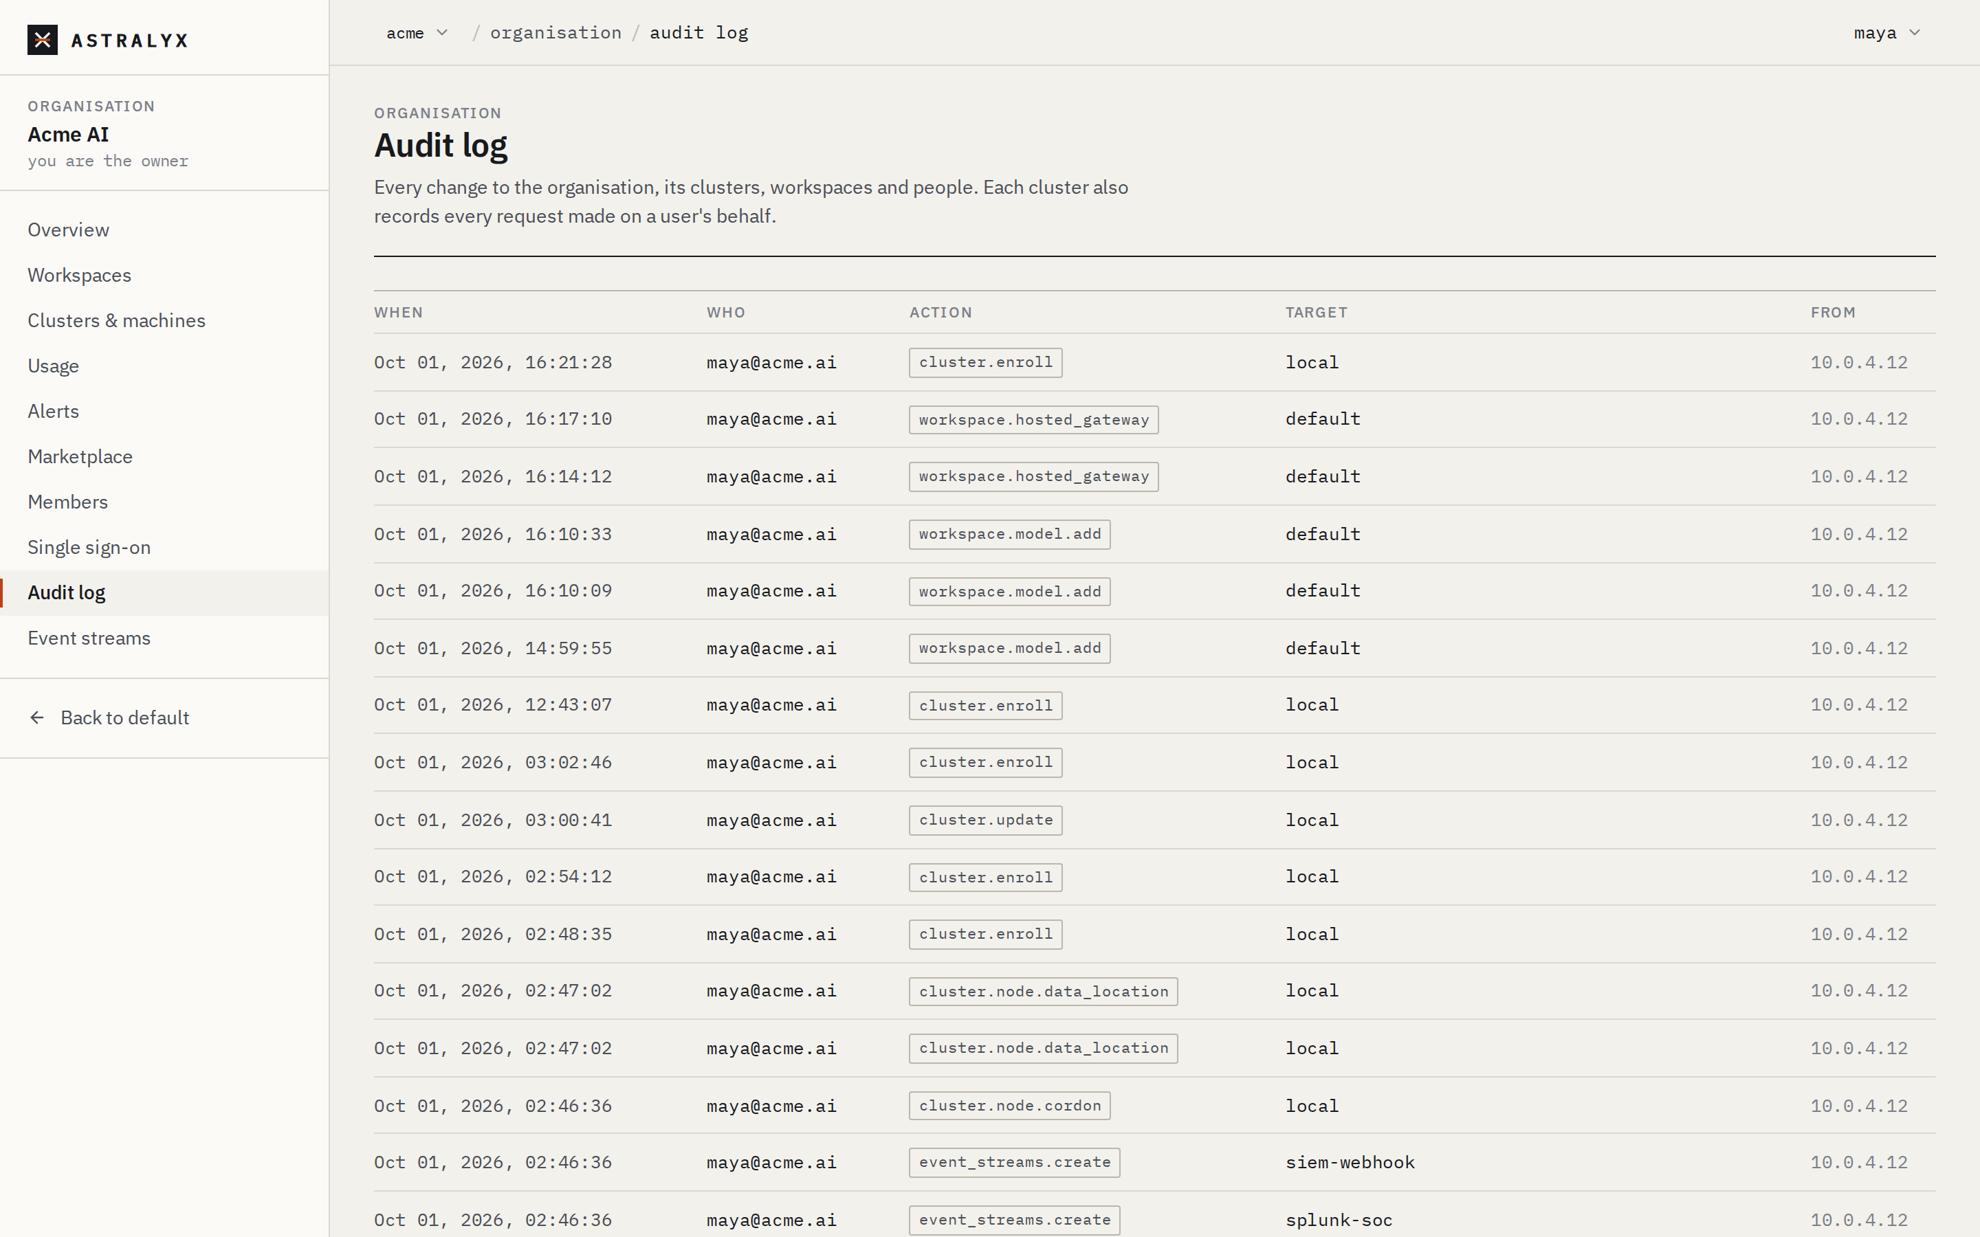Click cluster.enroll tag at 02:48:35

tap(985, 935)
